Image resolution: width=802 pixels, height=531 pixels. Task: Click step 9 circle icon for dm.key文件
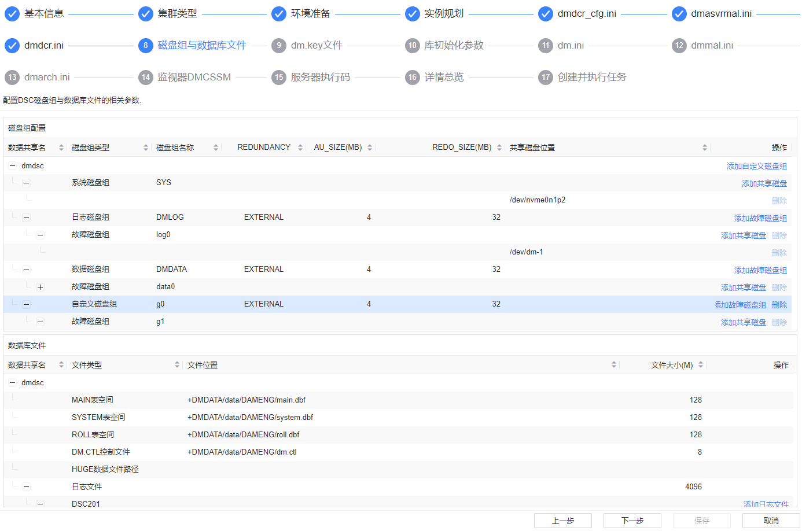[x=279, y=46]
